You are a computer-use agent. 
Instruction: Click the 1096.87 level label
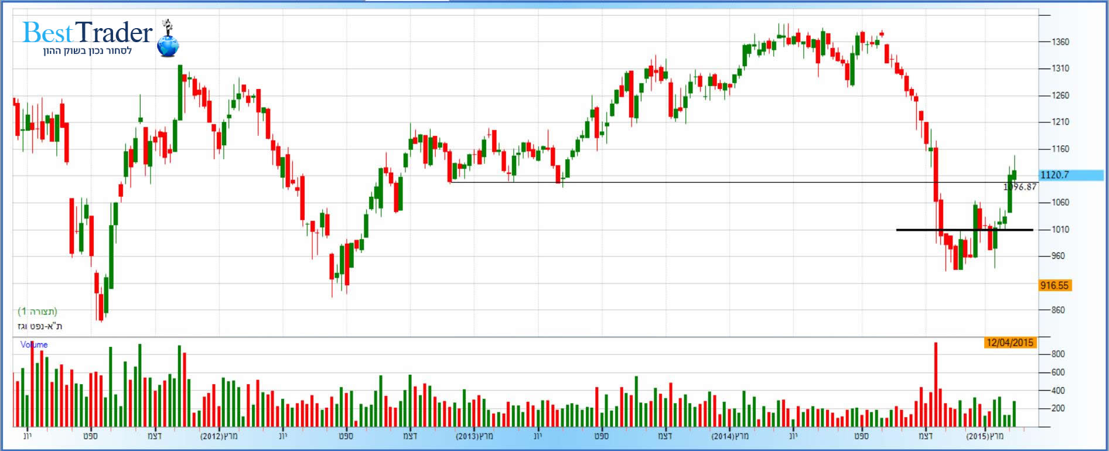1020,187
